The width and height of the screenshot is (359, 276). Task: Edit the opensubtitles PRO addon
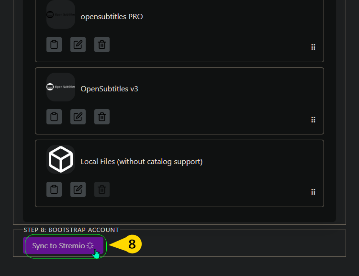coord(78,44)
